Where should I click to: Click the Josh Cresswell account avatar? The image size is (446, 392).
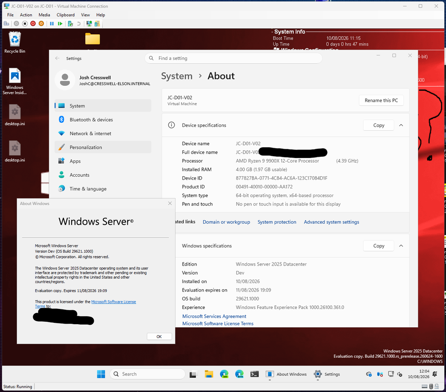click(x=65, y=80)
